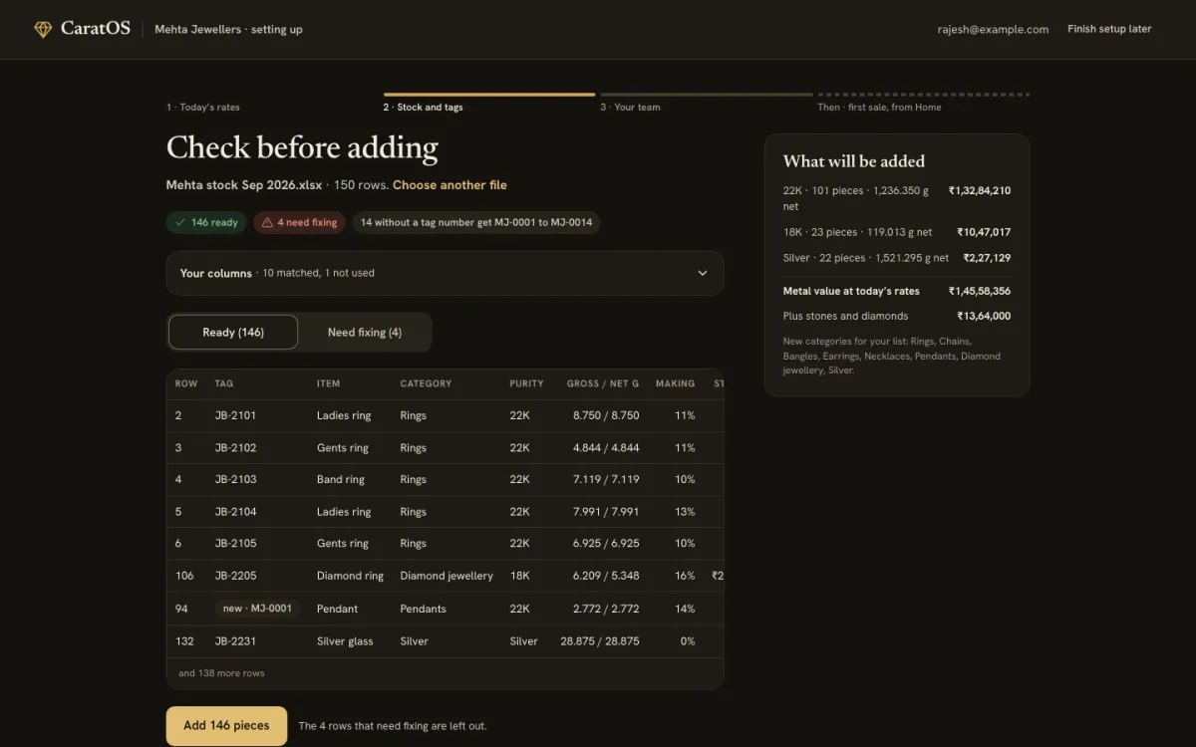Image resolution: width=1196 pixels, height=747 pixels.
Task: Go to step 1 Today's rates
Action: coord(203,108)
